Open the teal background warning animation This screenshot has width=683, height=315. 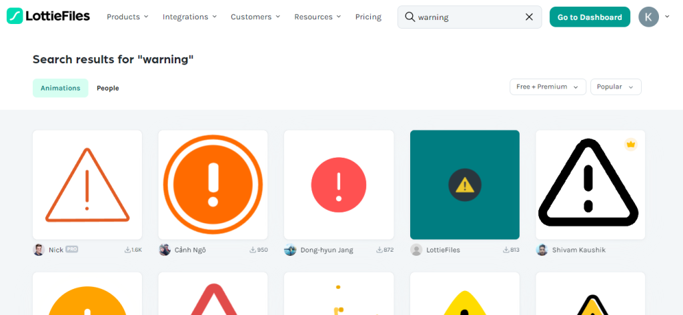464,184
